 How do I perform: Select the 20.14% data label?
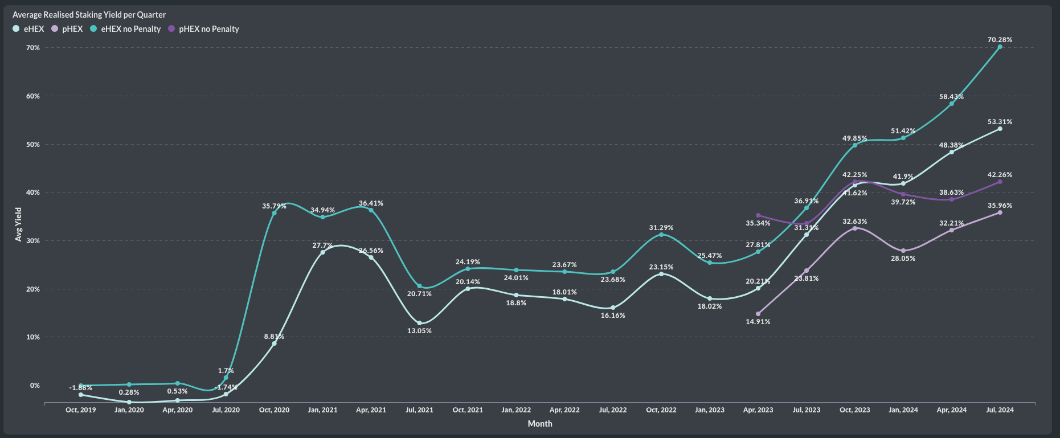click(468, 282)
